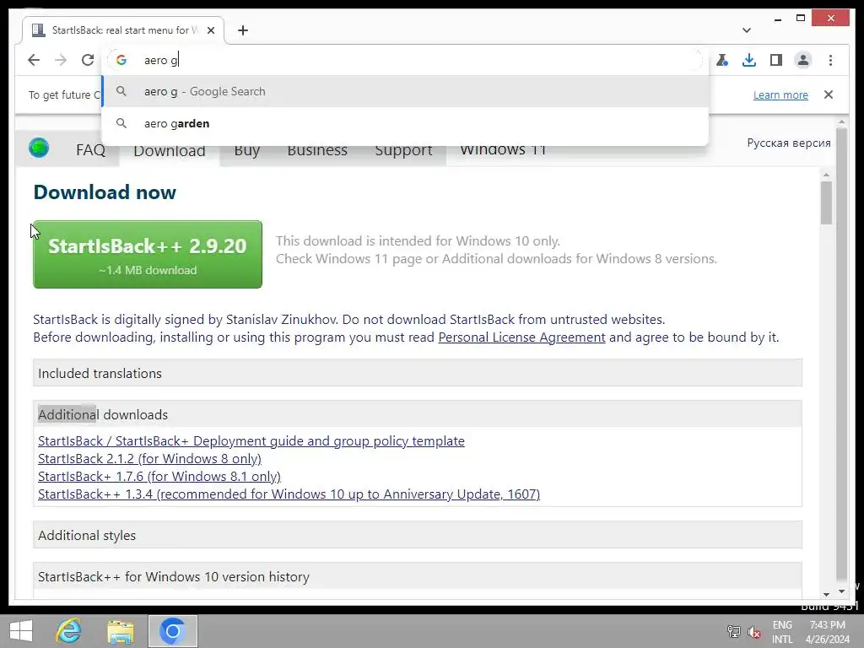Expand the Included translations section
Viewport: 864px width, 648px height.
pyautogui.click(x=417, y=373)
